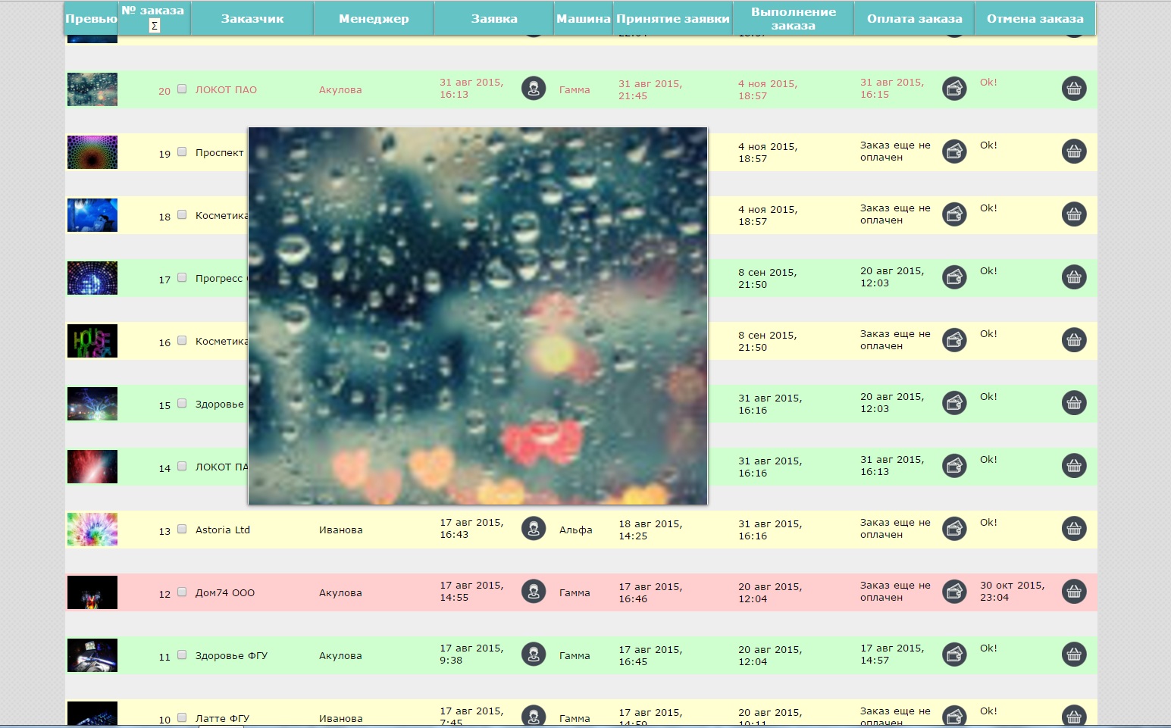Enable the checkbox for order 12
1171x728 pixels.
pos(182,592)
